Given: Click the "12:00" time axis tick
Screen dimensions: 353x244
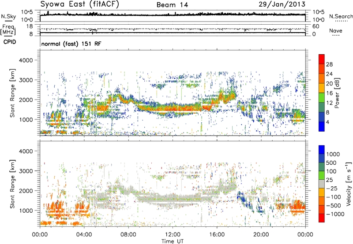Looking at the screenshot, I should tap(173, 235).
